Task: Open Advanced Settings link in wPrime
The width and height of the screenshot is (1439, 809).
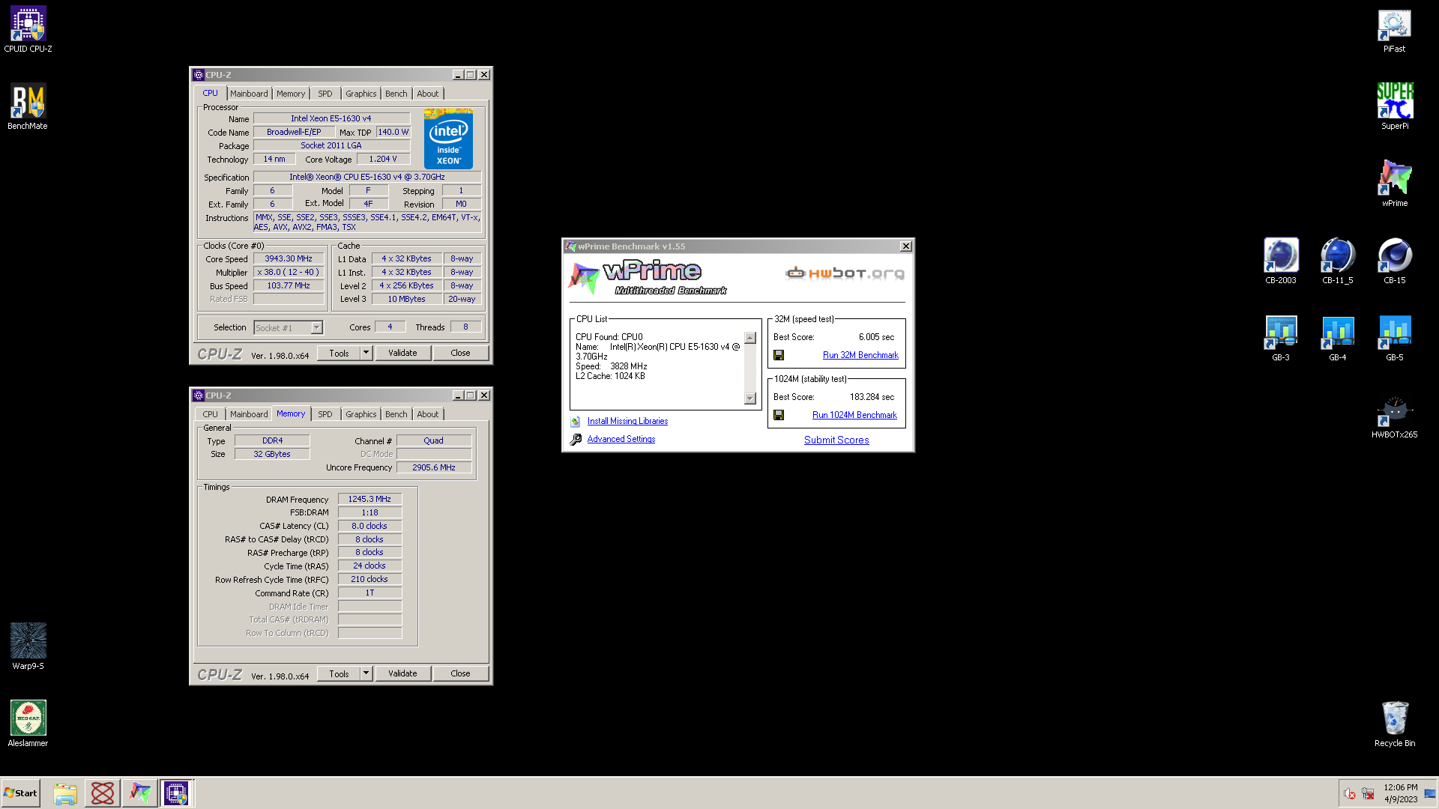Action: pyautogui.click(x=621, y=439)
